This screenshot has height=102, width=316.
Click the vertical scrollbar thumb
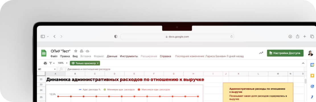[305, 81]
